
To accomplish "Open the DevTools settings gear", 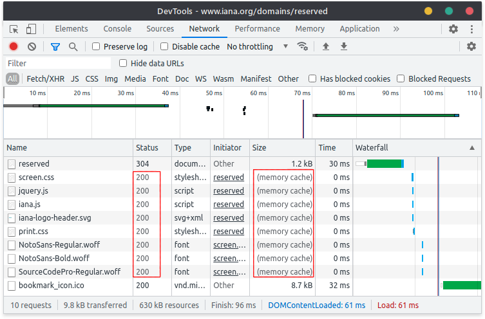I will point(453,29).
